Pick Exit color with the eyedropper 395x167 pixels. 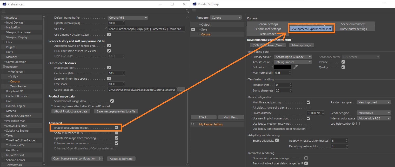(x=295, y=67)
